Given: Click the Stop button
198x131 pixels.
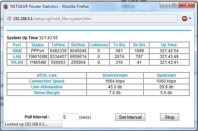Looking at the screenshot, I should [x=170, y=117].
